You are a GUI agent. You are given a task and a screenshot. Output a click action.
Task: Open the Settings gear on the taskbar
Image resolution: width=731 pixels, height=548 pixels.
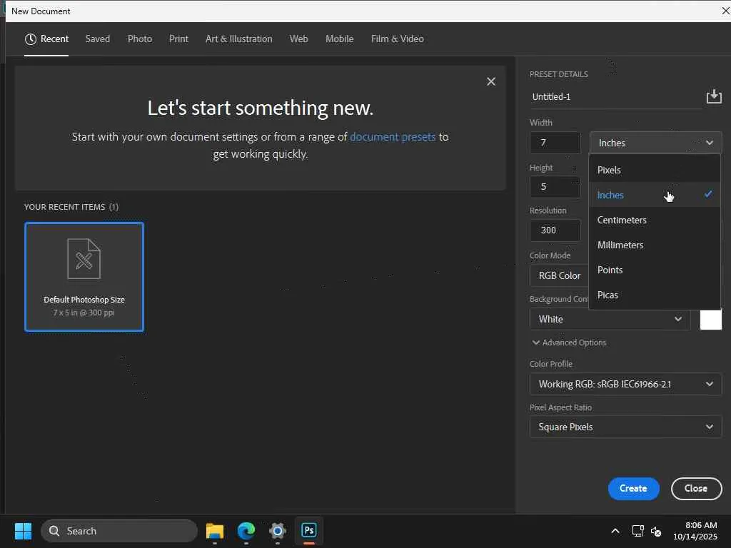click(278, 530)
